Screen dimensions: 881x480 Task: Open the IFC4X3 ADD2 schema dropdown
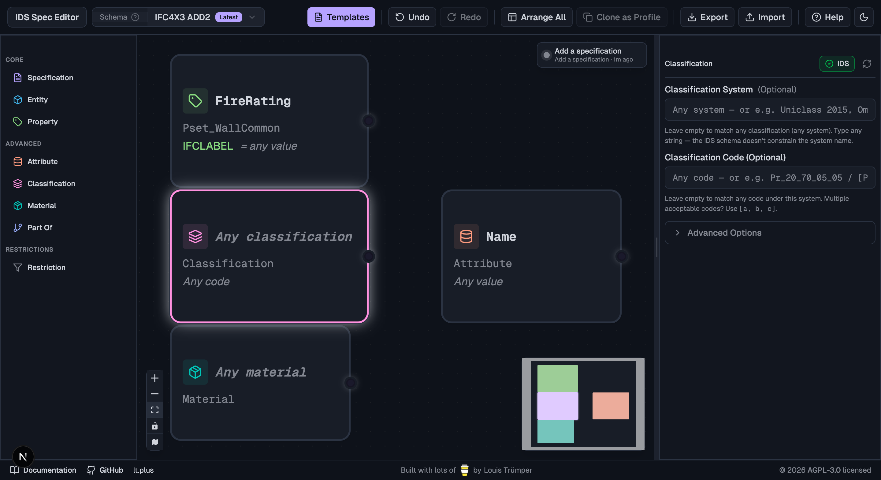point(206,17)
